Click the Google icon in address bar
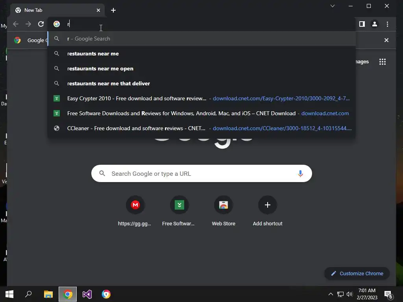403x302 pixels. click(x=57, y=24)
